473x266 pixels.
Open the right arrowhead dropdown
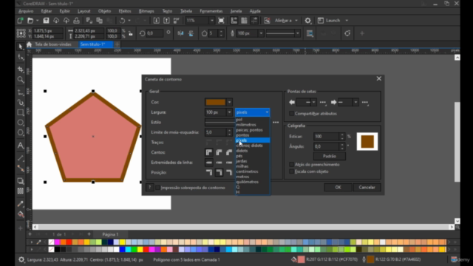(355, 102)
